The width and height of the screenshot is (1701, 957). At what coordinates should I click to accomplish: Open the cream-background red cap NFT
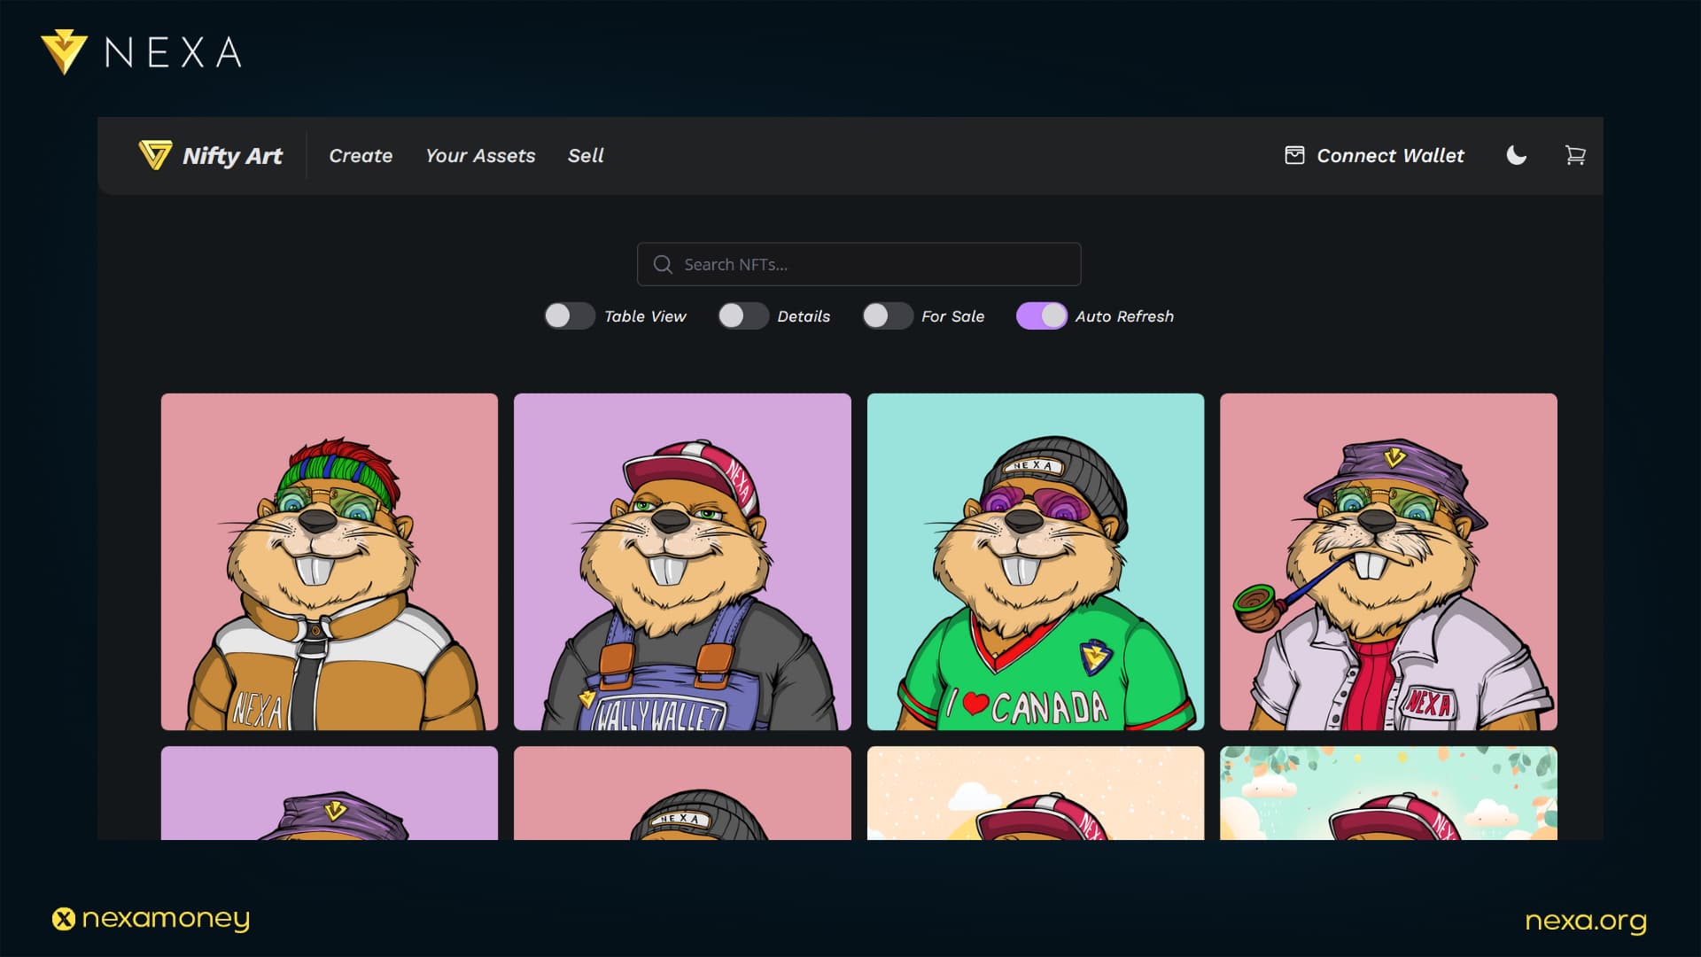1036,793
